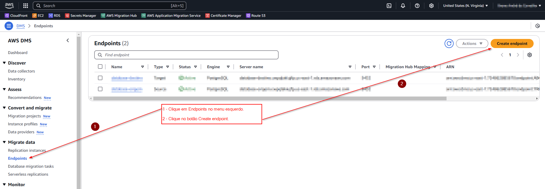This screenshot has width=545, height=189.
Task: Open Replication instances in sidebar
Action: [x=27, y=150]
